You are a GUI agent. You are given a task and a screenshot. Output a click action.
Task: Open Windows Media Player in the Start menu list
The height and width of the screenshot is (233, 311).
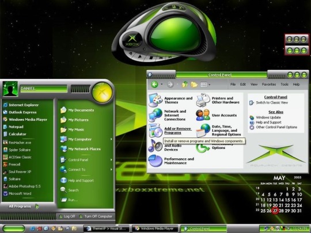coord(25,120)
